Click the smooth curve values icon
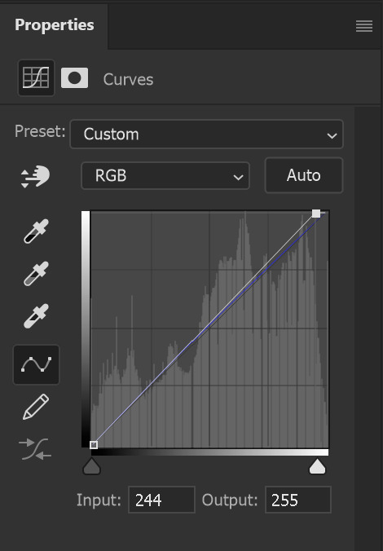The width and height of the screenshot is (383, 551). coord(35,449)
